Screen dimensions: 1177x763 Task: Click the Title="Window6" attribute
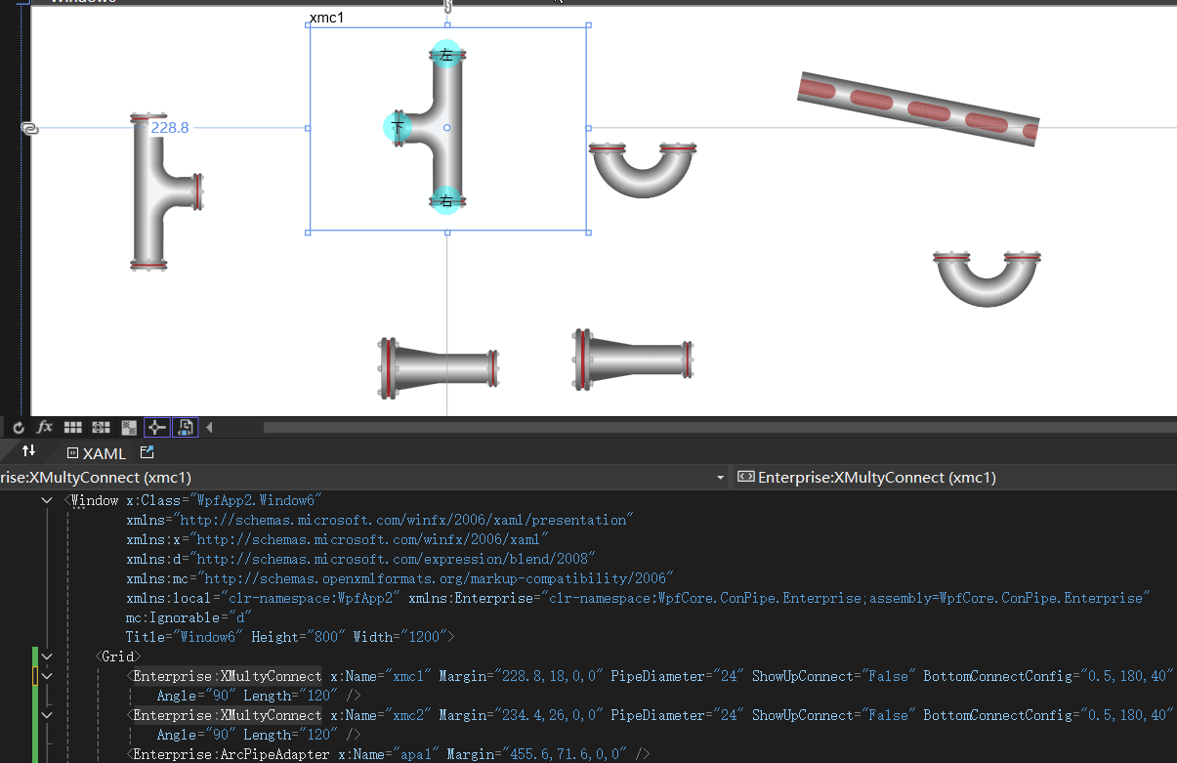[x=185, y=637]
